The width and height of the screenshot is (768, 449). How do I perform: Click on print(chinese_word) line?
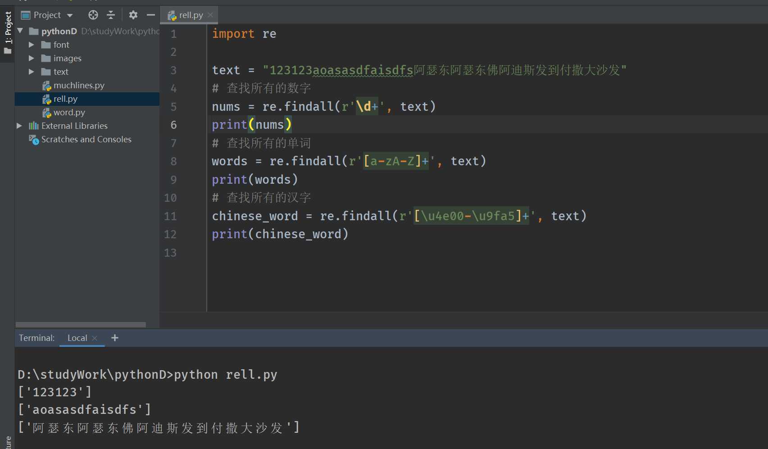click(x=280, y=234)
